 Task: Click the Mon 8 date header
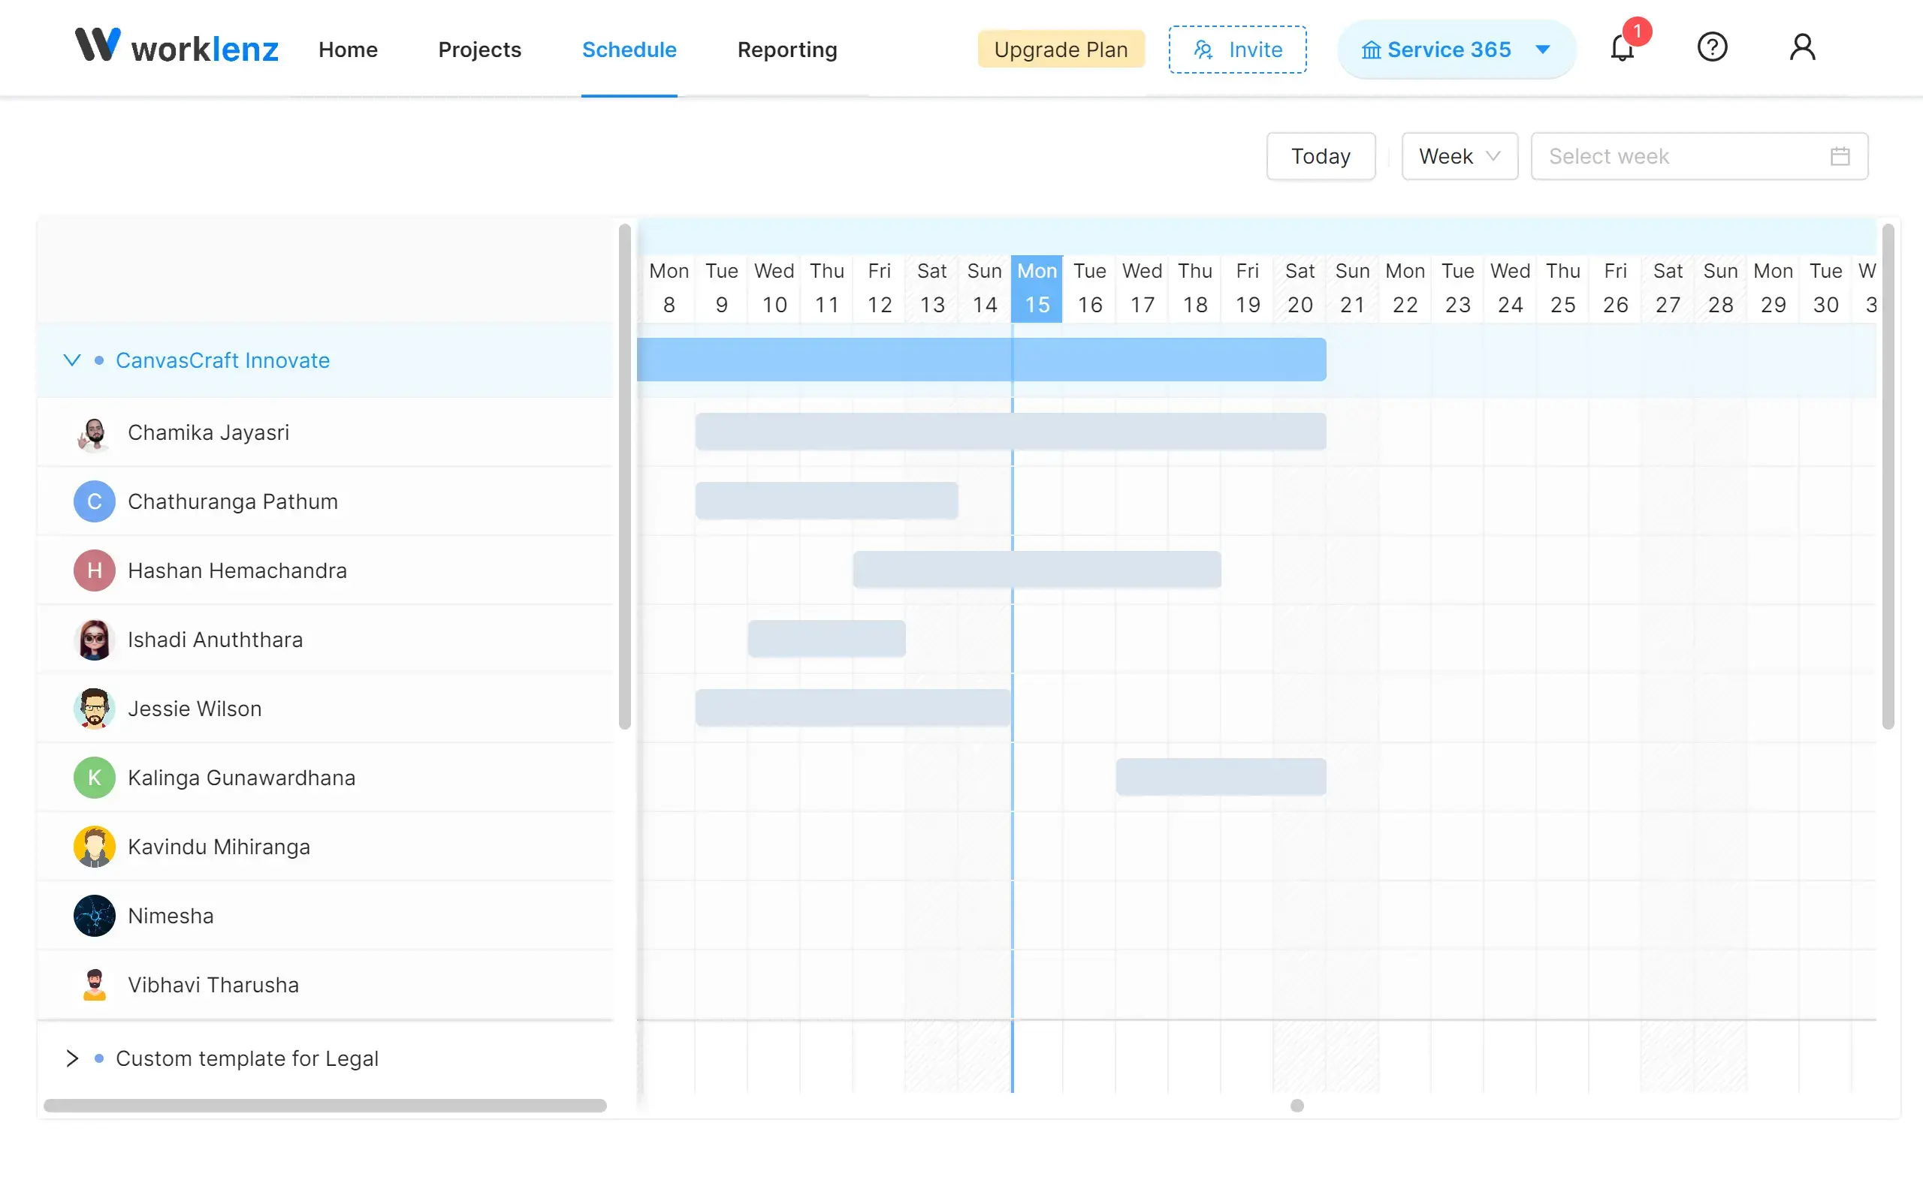[x=669, y=288]
